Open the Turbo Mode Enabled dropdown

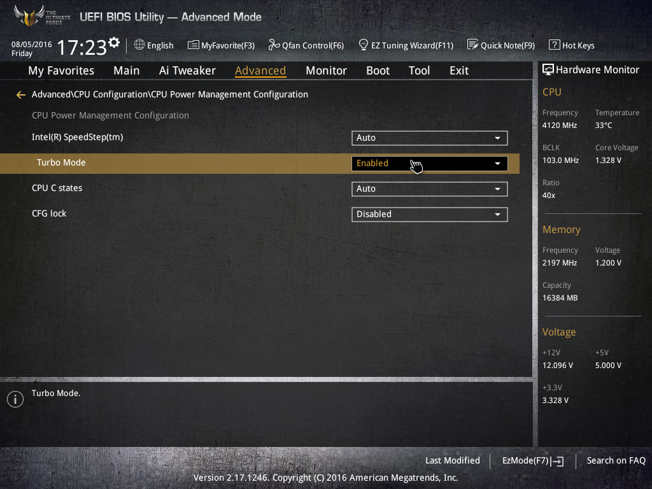click(x=430, y=164)
